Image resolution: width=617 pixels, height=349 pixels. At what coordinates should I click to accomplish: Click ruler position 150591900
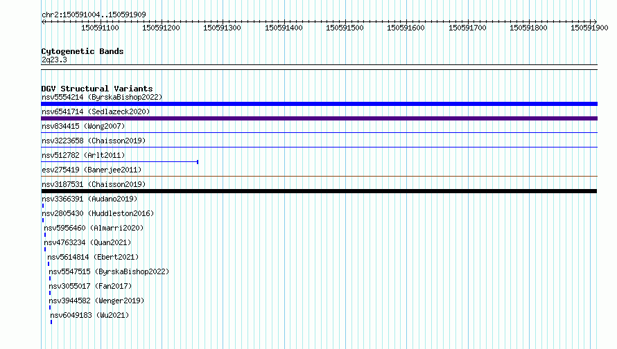point(589,28)
